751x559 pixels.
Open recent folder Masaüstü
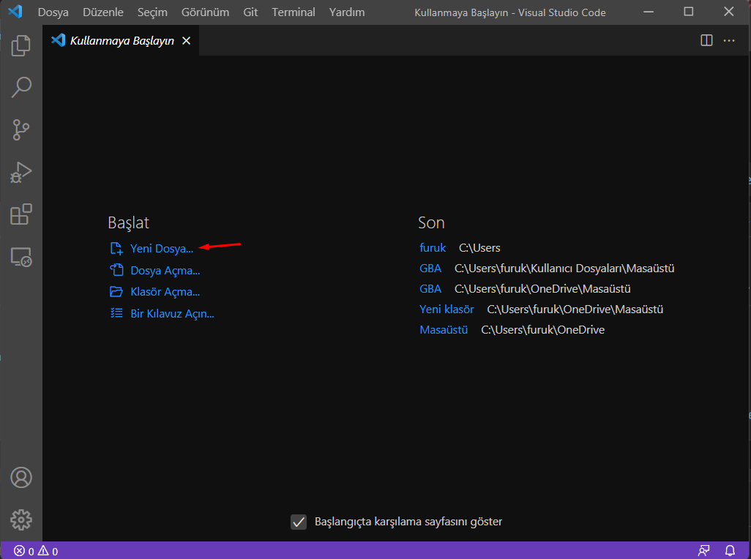click(444, 330)
